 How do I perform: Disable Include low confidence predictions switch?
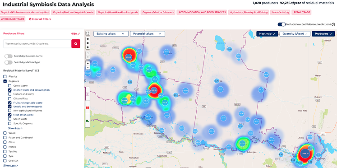(x=282, y=24)
